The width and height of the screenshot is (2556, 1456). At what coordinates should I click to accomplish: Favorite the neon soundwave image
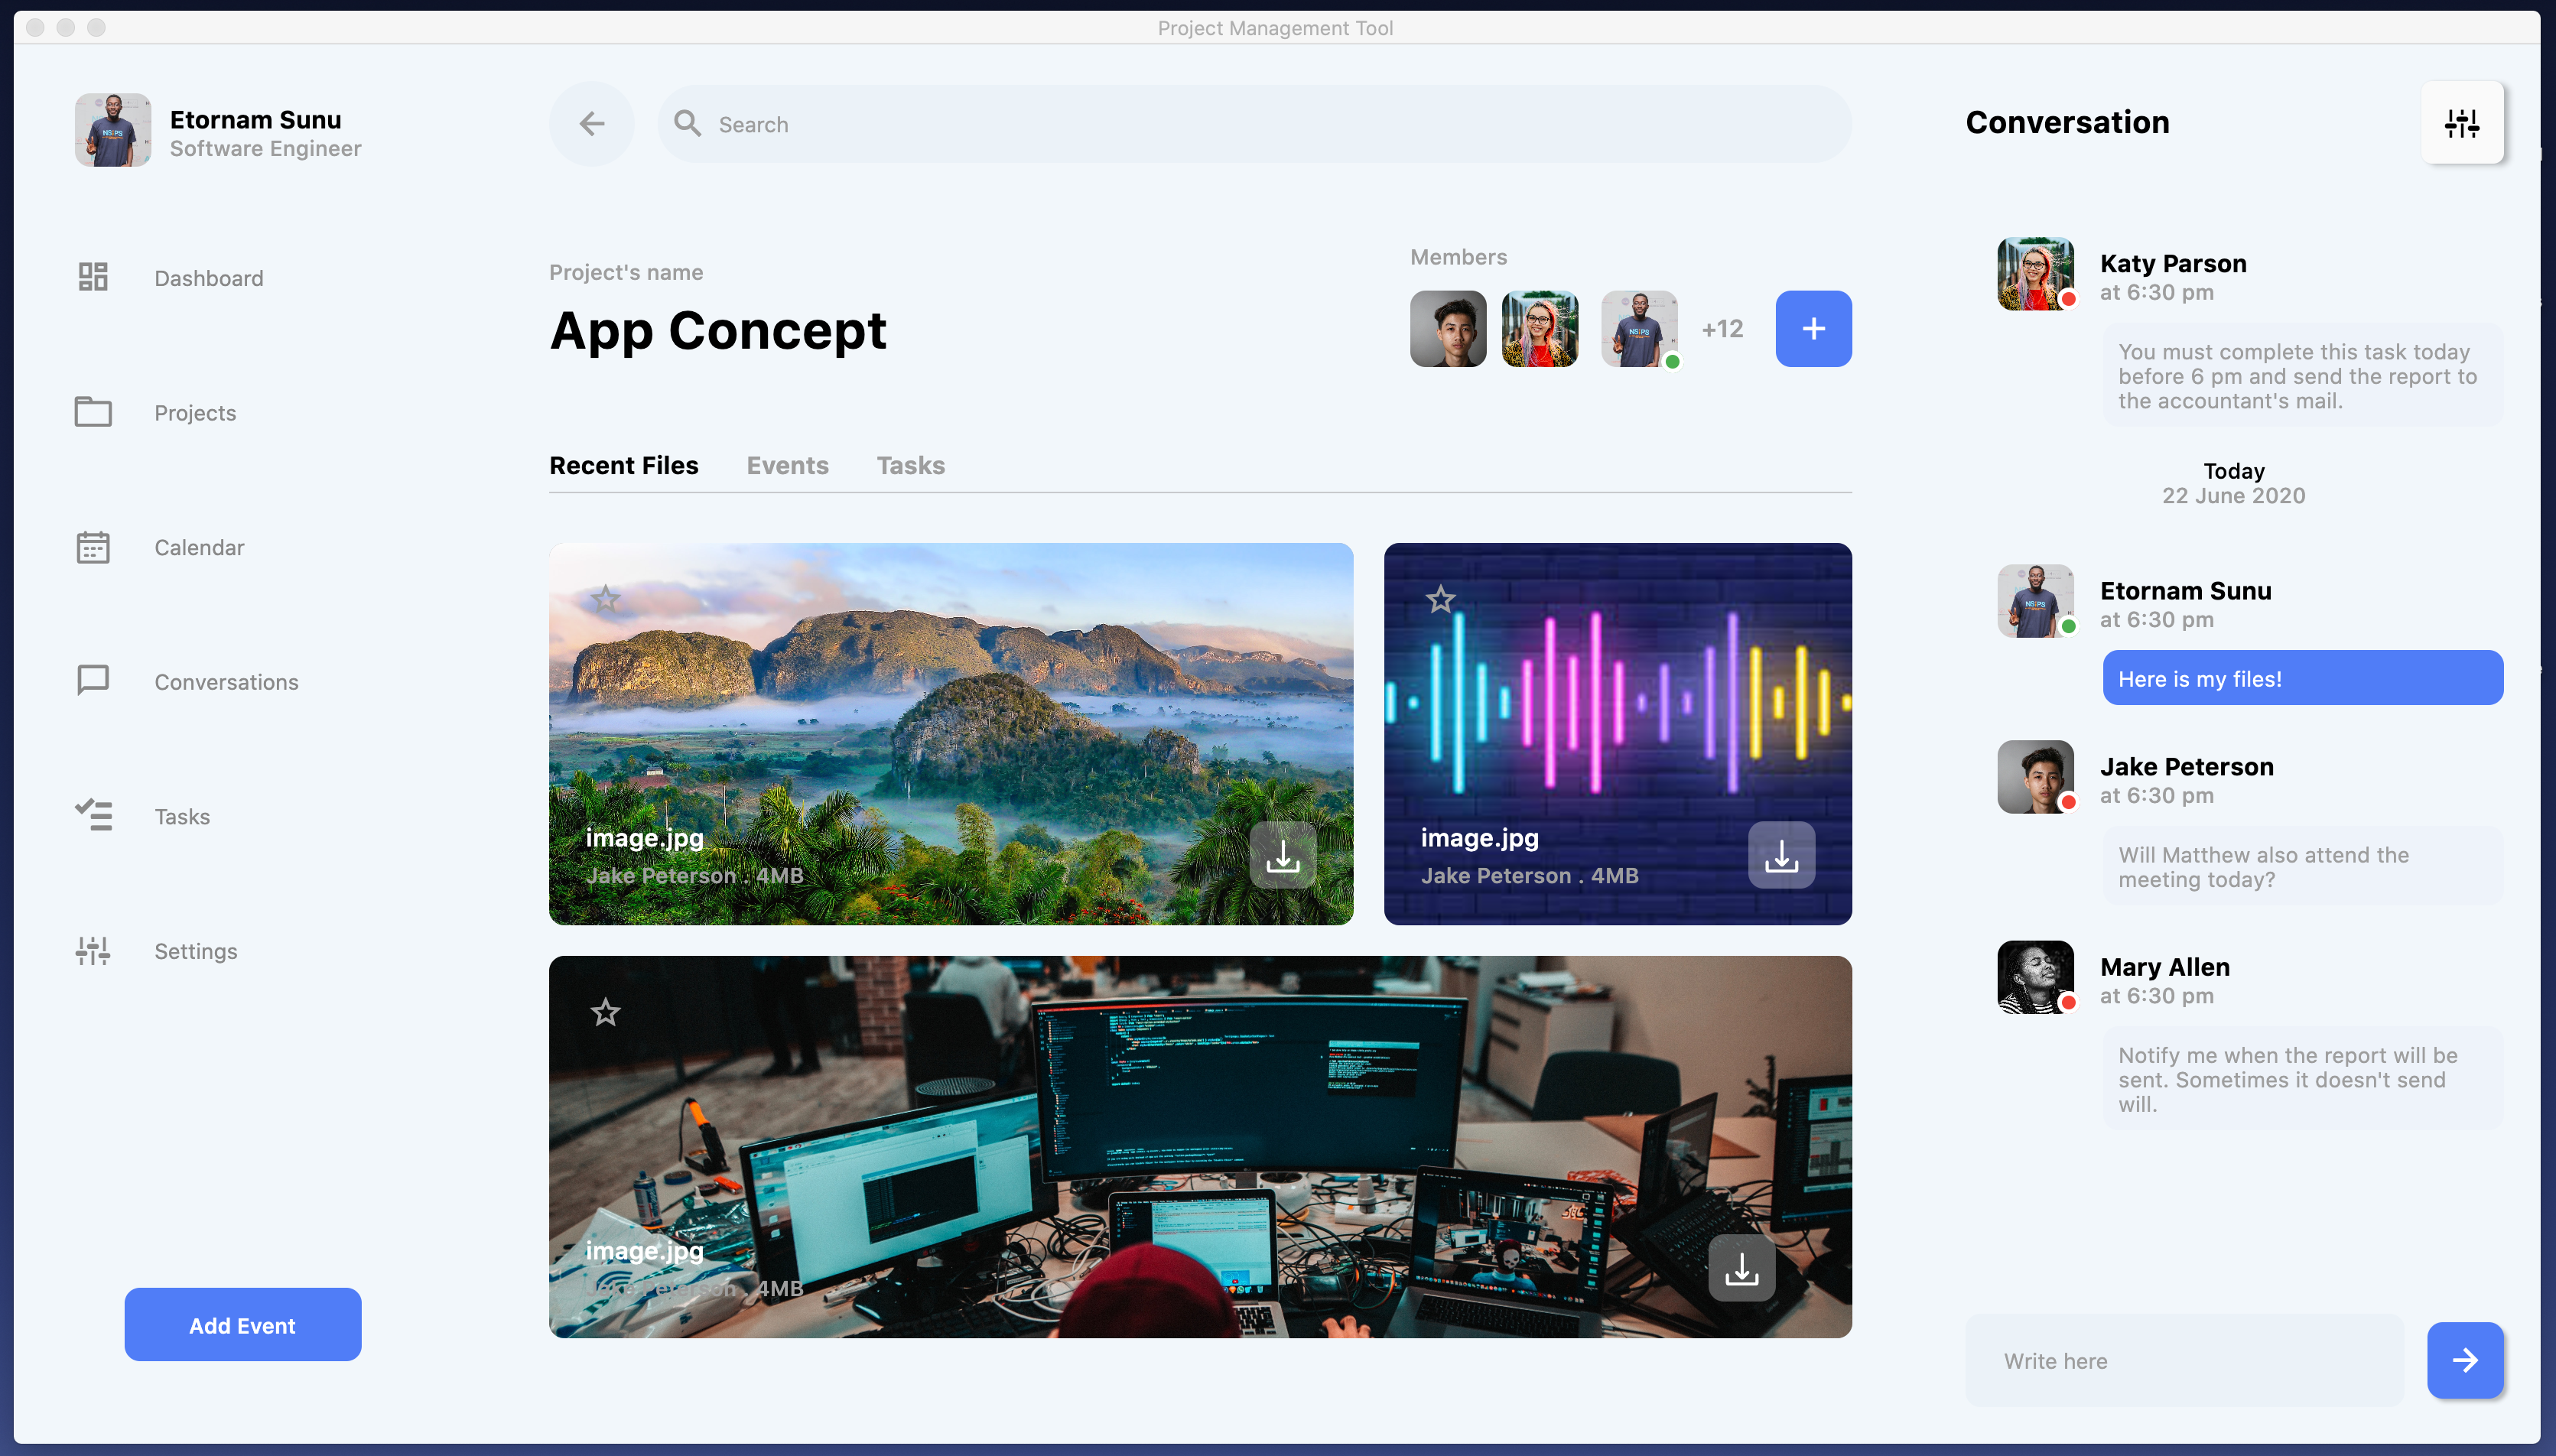(x=1440, y=600)
